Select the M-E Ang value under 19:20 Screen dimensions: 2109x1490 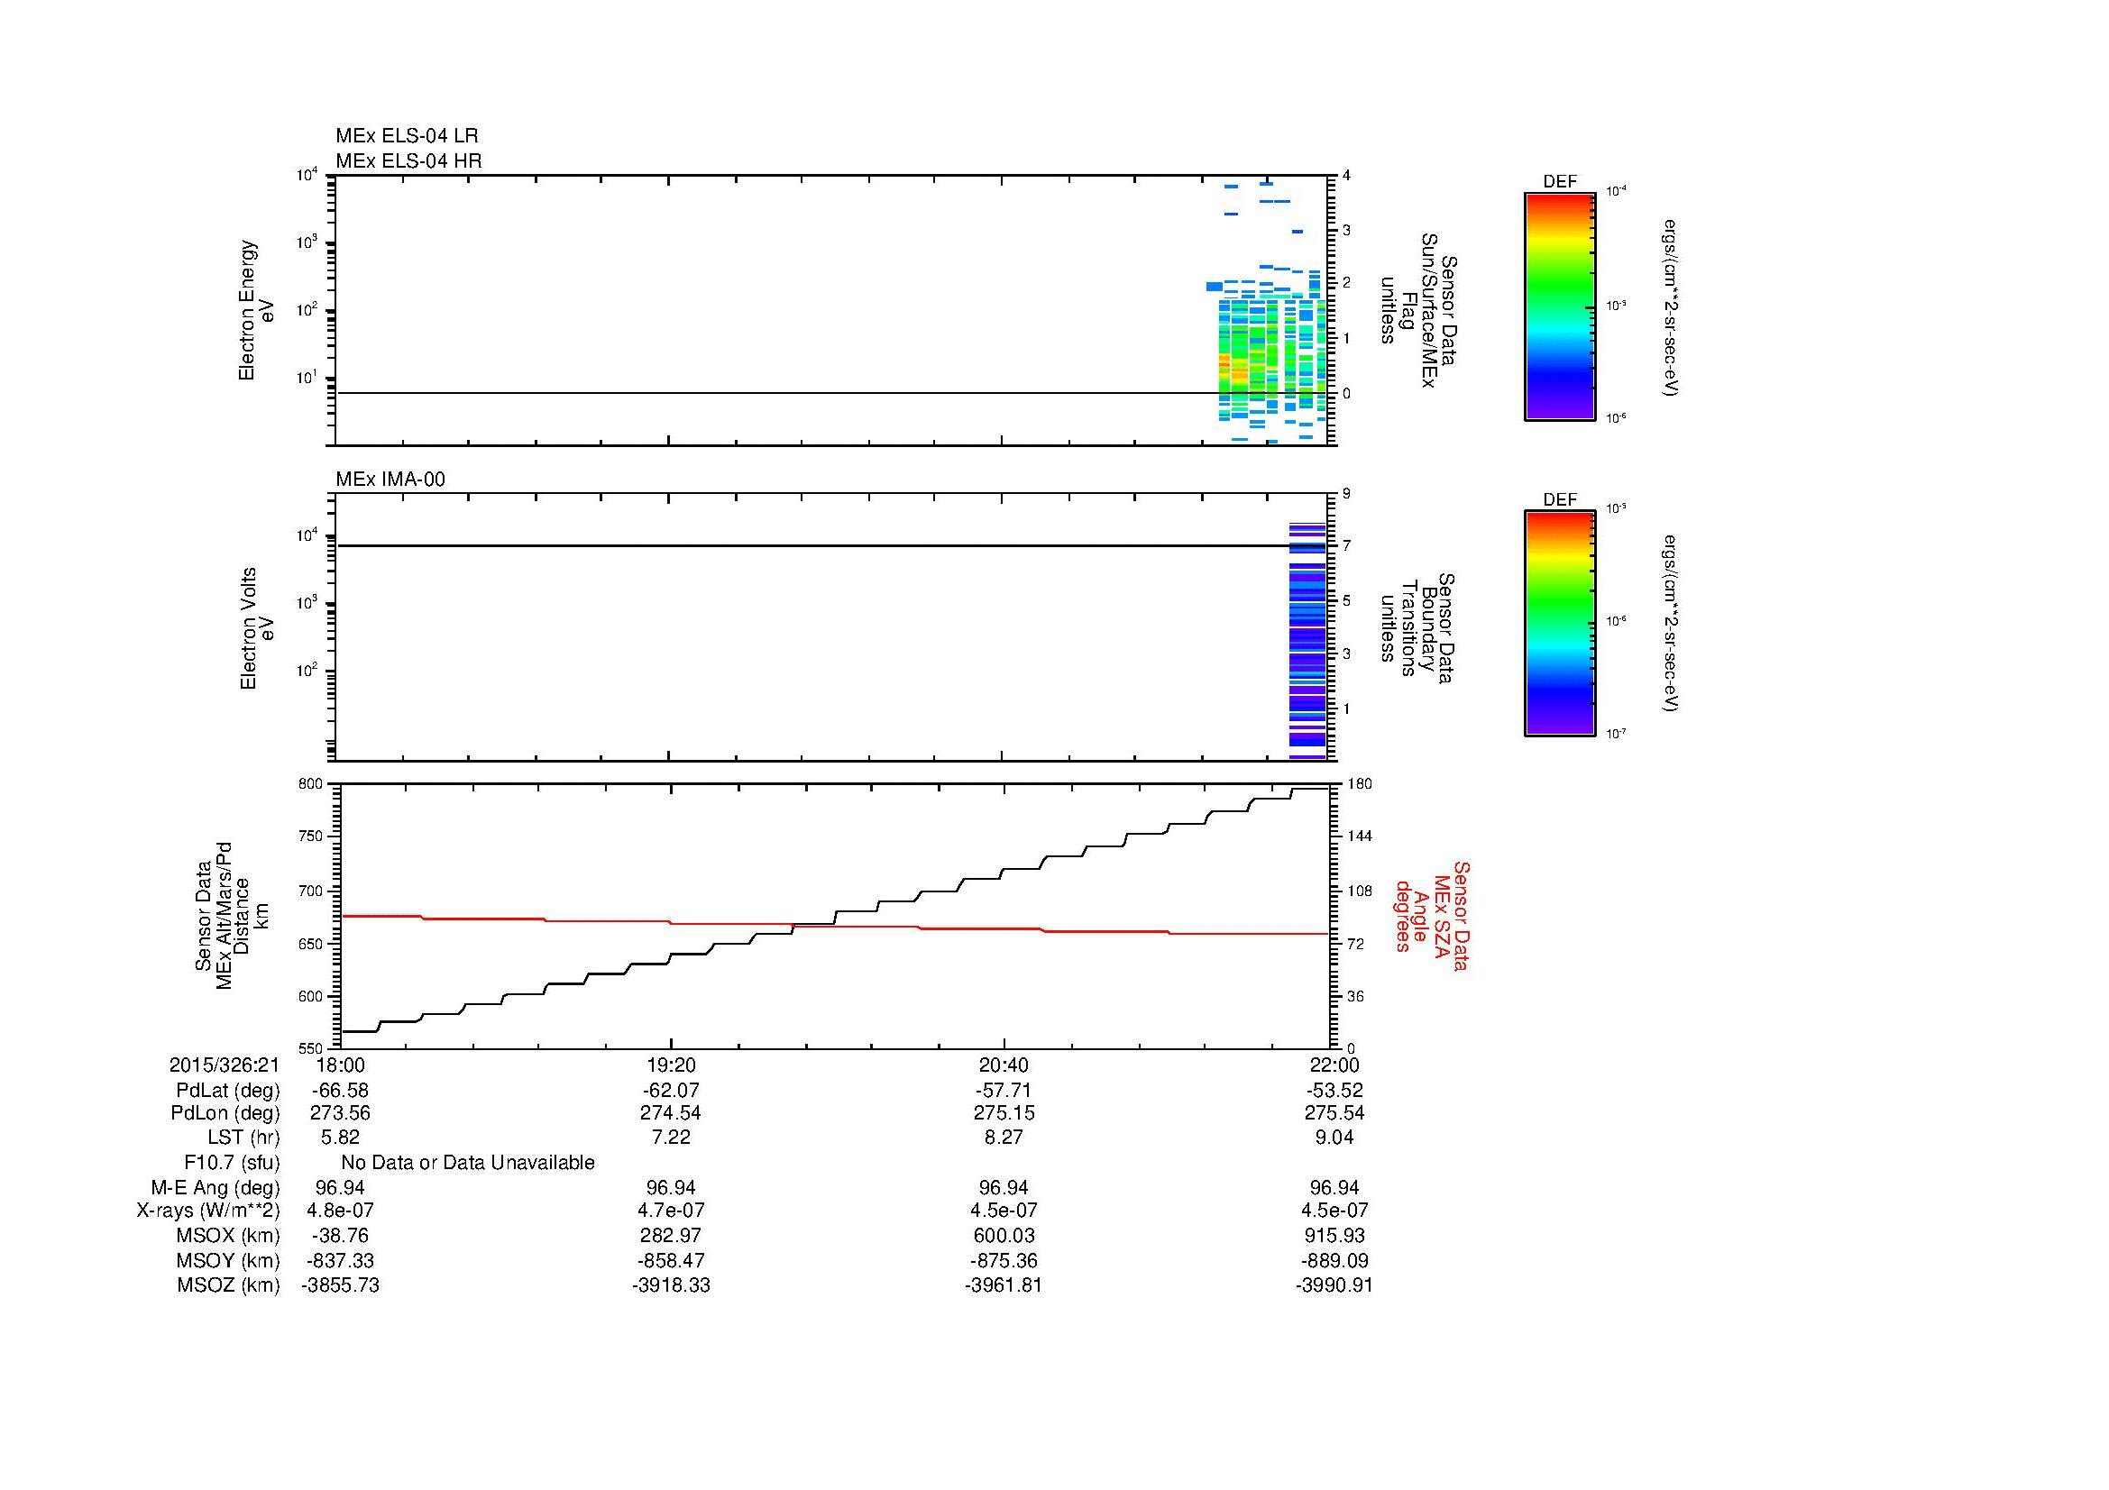pos(672,1188)
